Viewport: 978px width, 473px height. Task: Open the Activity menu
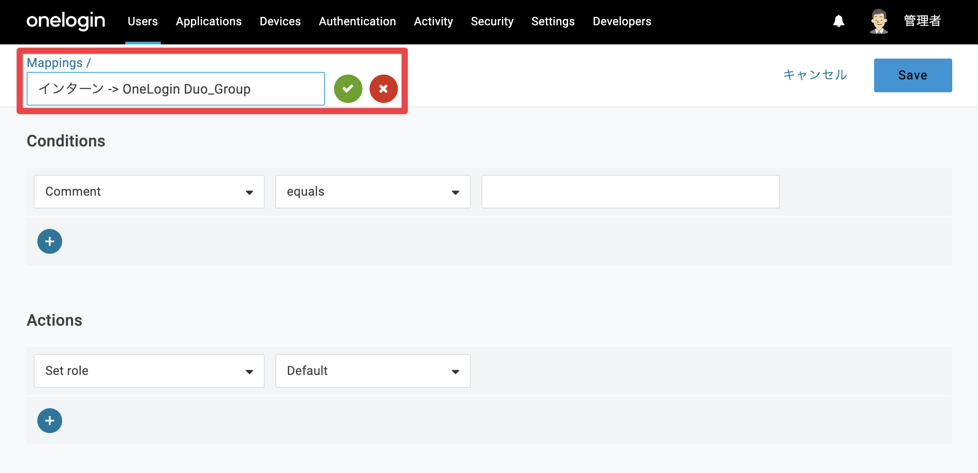433,21
